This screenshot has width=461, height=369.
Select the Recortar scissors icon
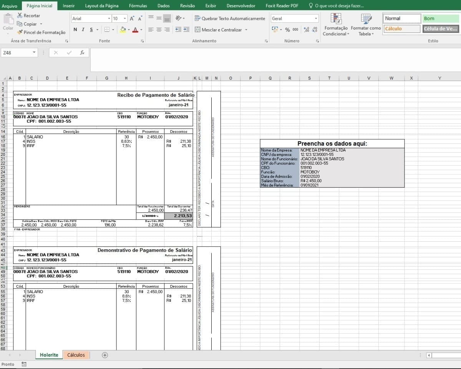pyautogui.click(x=20, y=16)
